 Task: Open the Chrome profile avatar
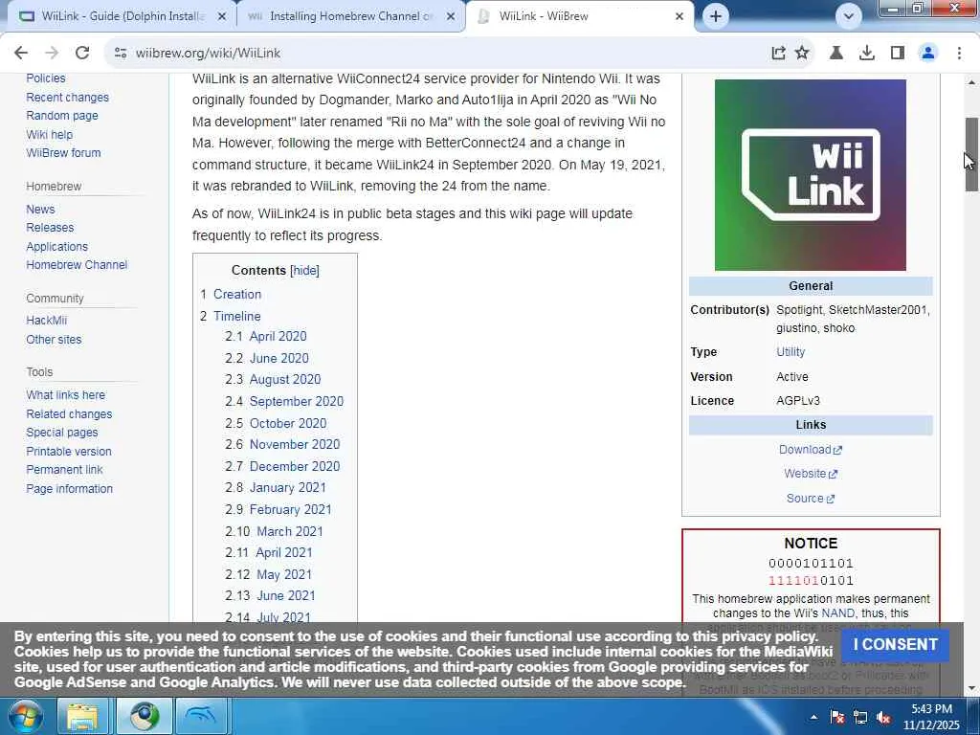[x=928, y=54]
